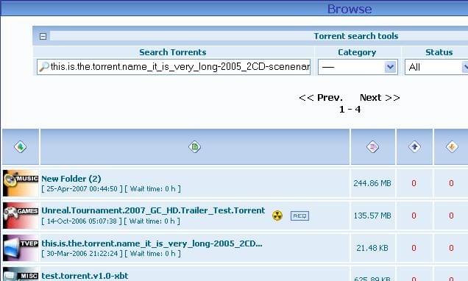Sort by category column header icon
The image size is (468, 281).
pyautogui.click(x=20, y=147)
